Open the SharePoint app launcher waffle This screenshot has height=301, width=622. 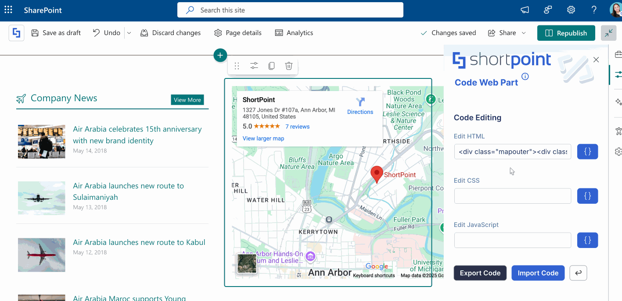pyautogui.click(x=8, y=10)
